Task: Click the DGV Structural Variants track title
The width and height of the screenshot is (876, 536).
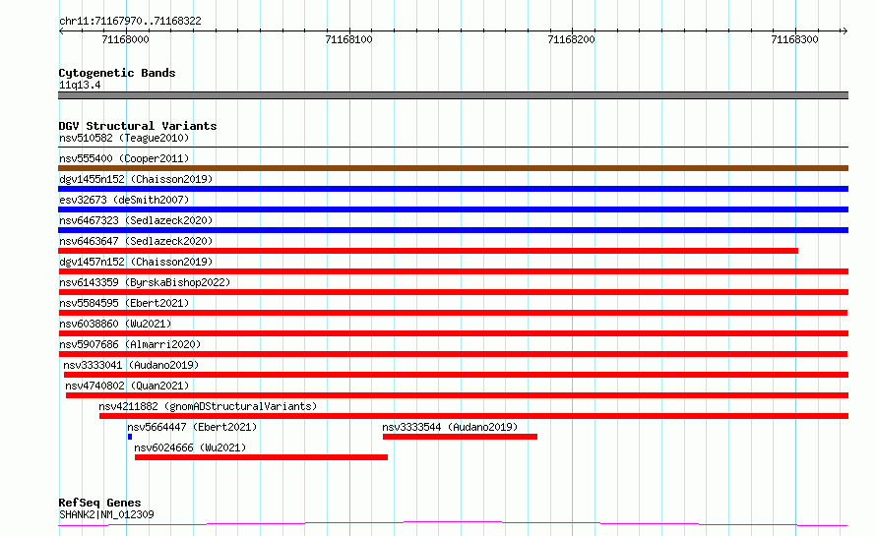Action: point(138,126)
